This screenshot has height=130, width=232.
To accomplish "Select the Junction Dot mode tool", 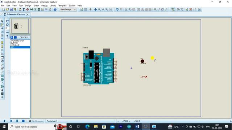I will click(2, 28).
